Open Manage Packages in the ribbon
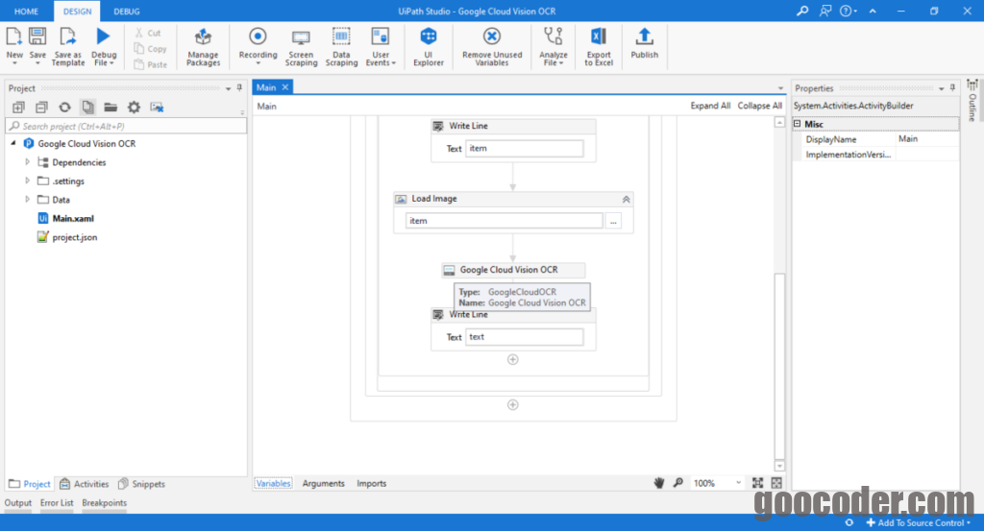This screenshot has height=531, width=984. (x=203, y=46)
